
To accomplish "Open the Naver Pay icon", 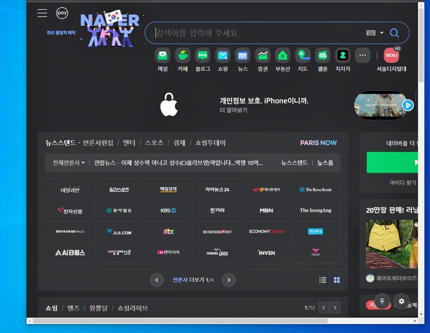I will coord(62,13).
